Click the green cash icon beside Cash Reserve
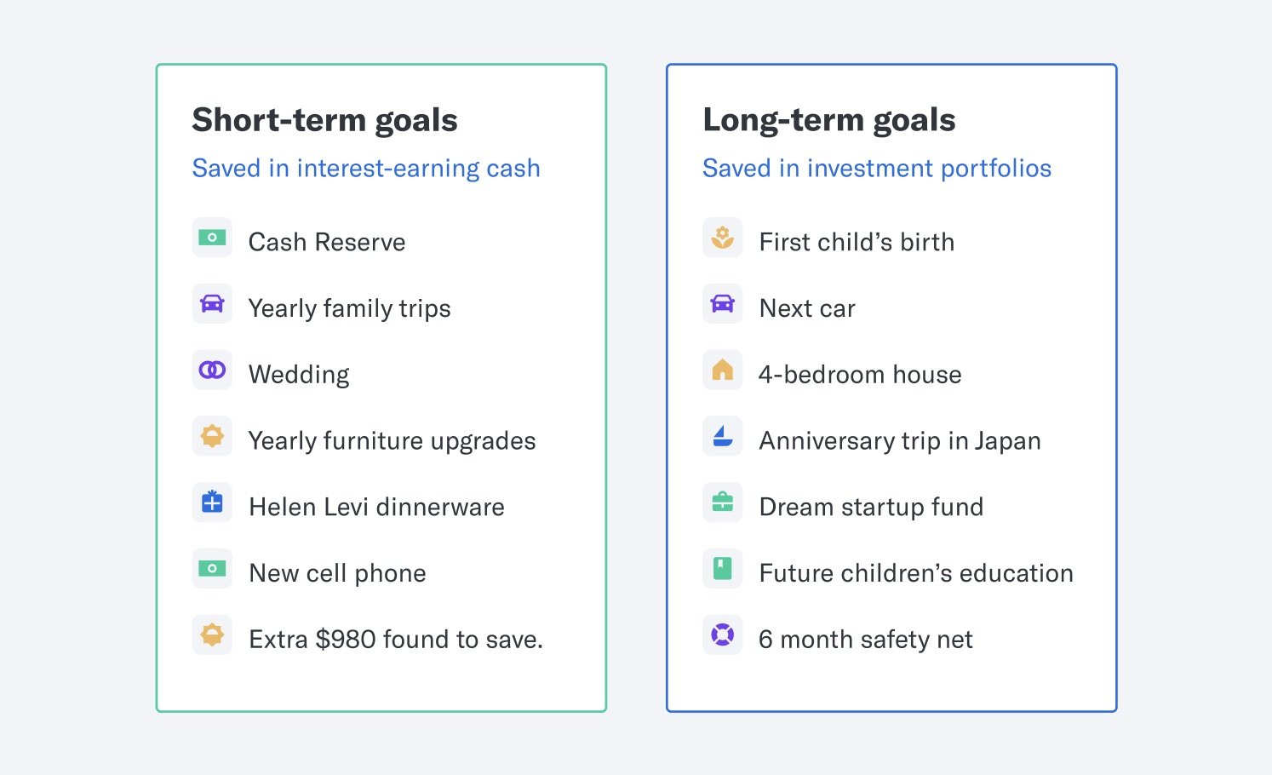Screen dimensions: 1272x775 click(212, 238)
